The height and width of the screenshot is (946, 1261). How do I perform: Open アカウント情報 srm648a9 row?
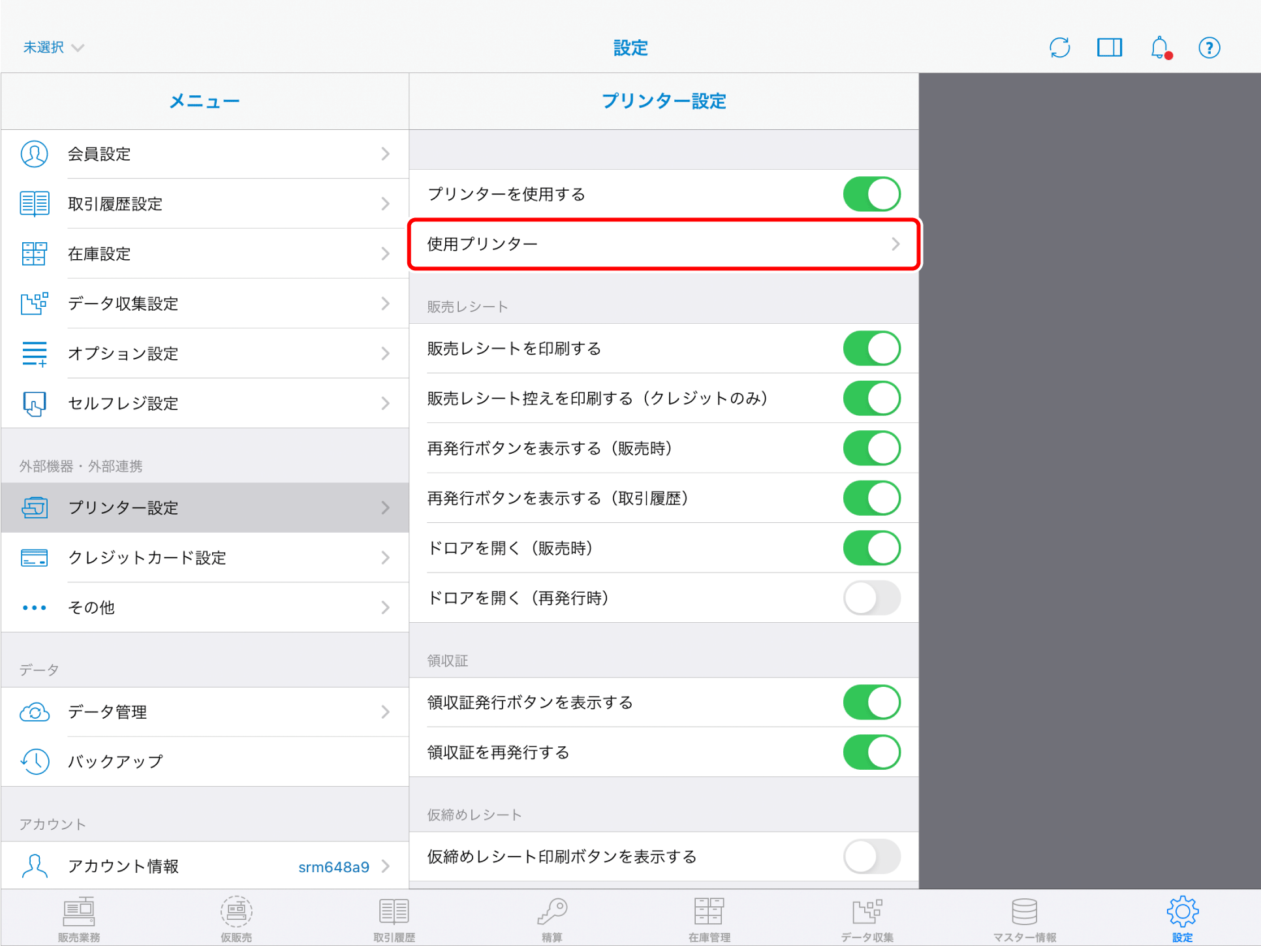(205, 866)
